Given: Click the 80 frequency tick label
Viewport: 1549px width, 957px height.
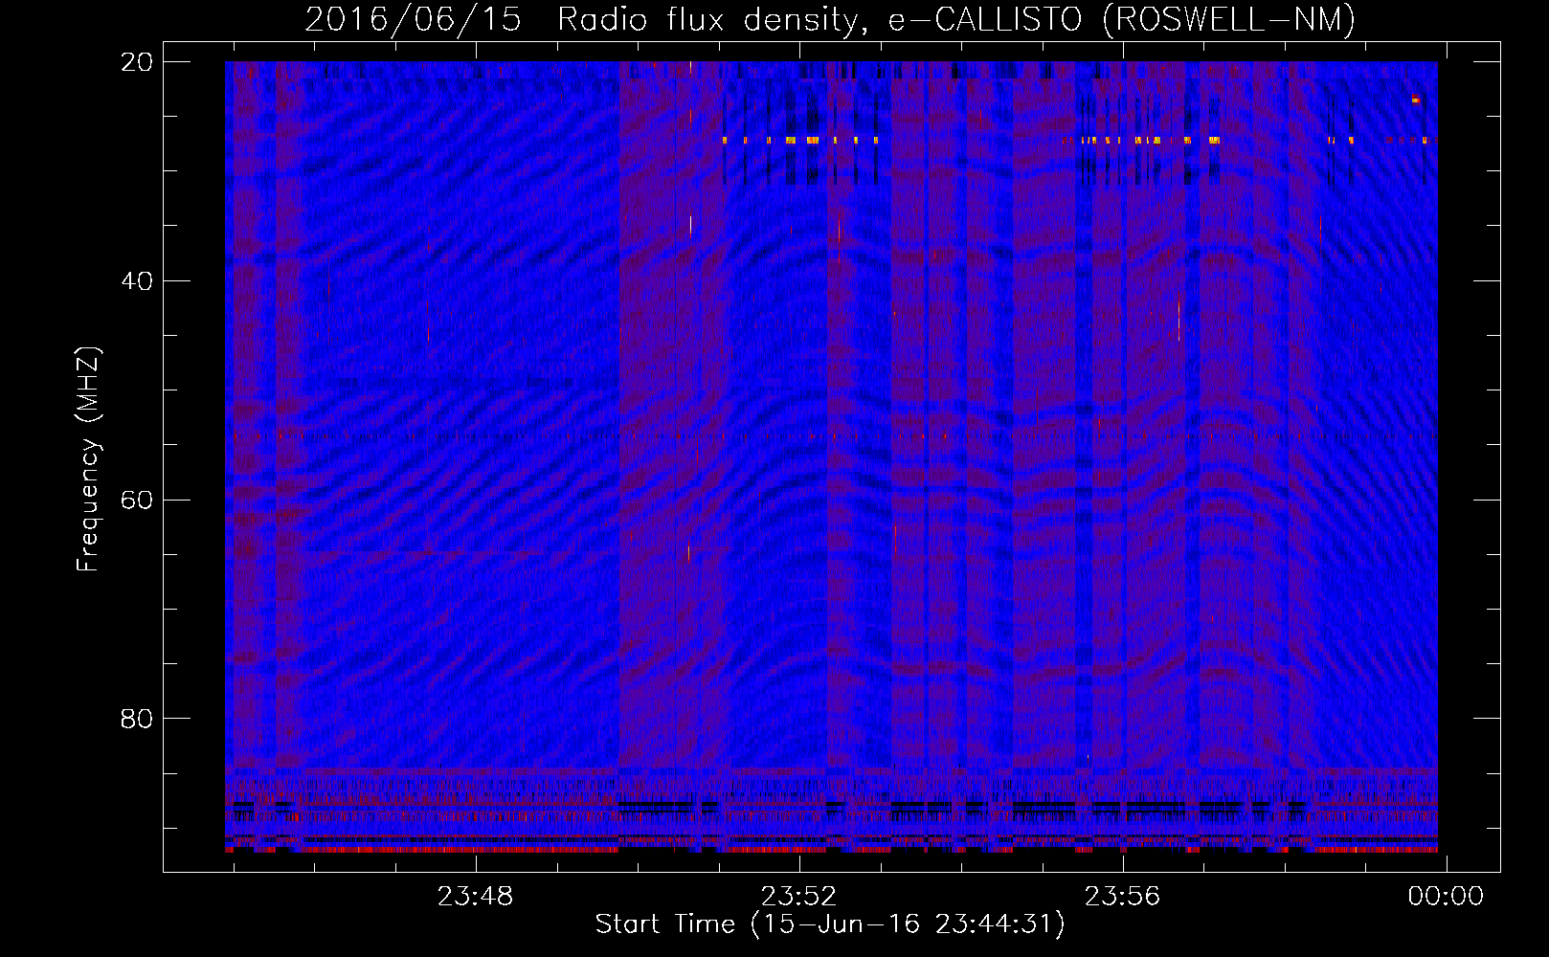Looking at the screenshot, I should [x=137, y=719].
